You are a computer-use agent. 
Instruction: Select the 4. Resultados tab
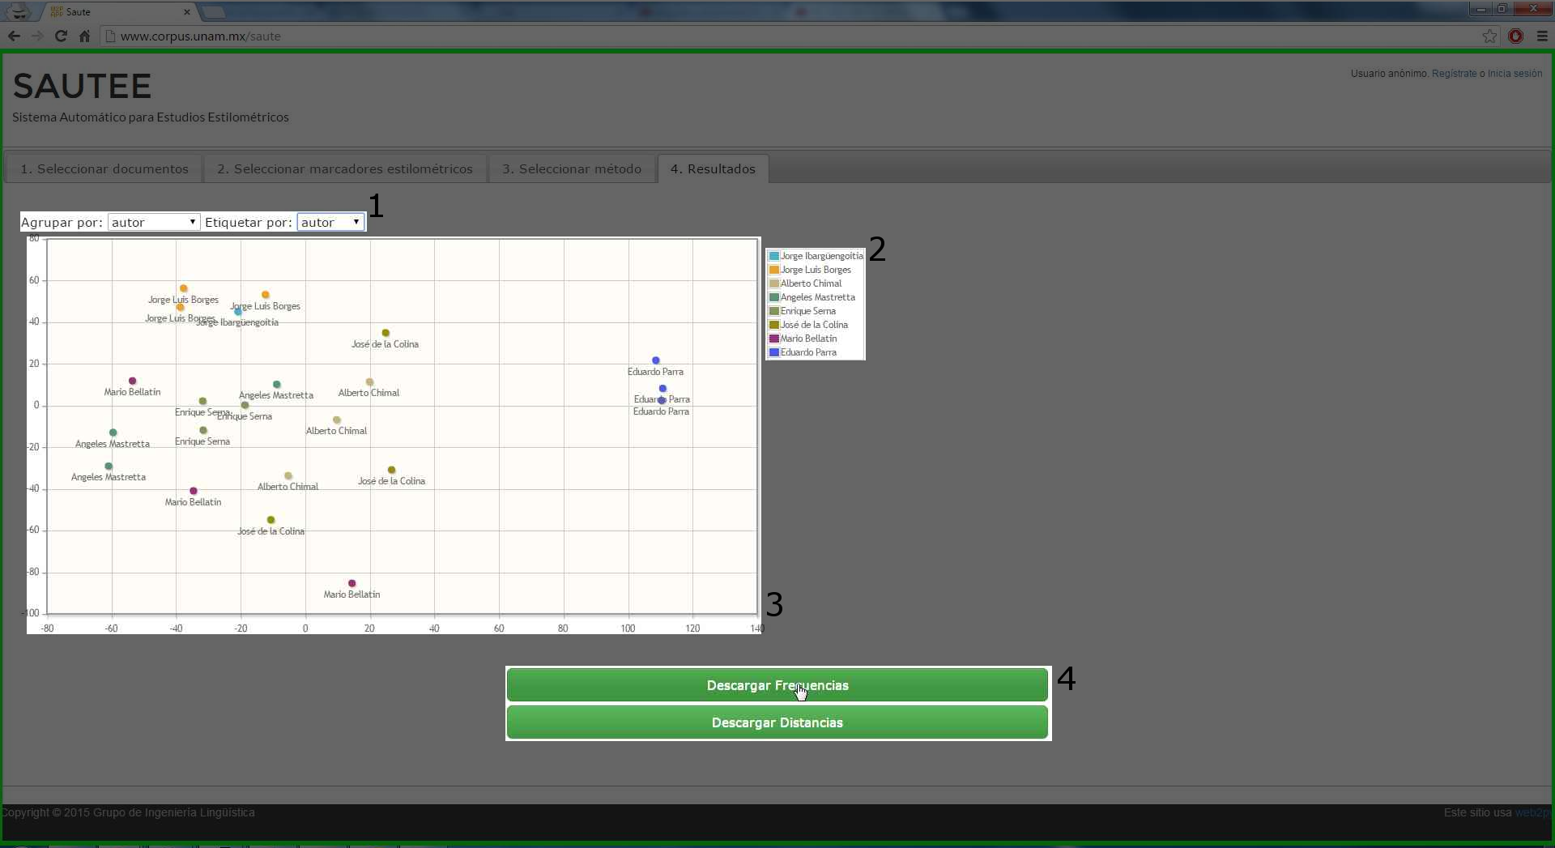(713, 168)
